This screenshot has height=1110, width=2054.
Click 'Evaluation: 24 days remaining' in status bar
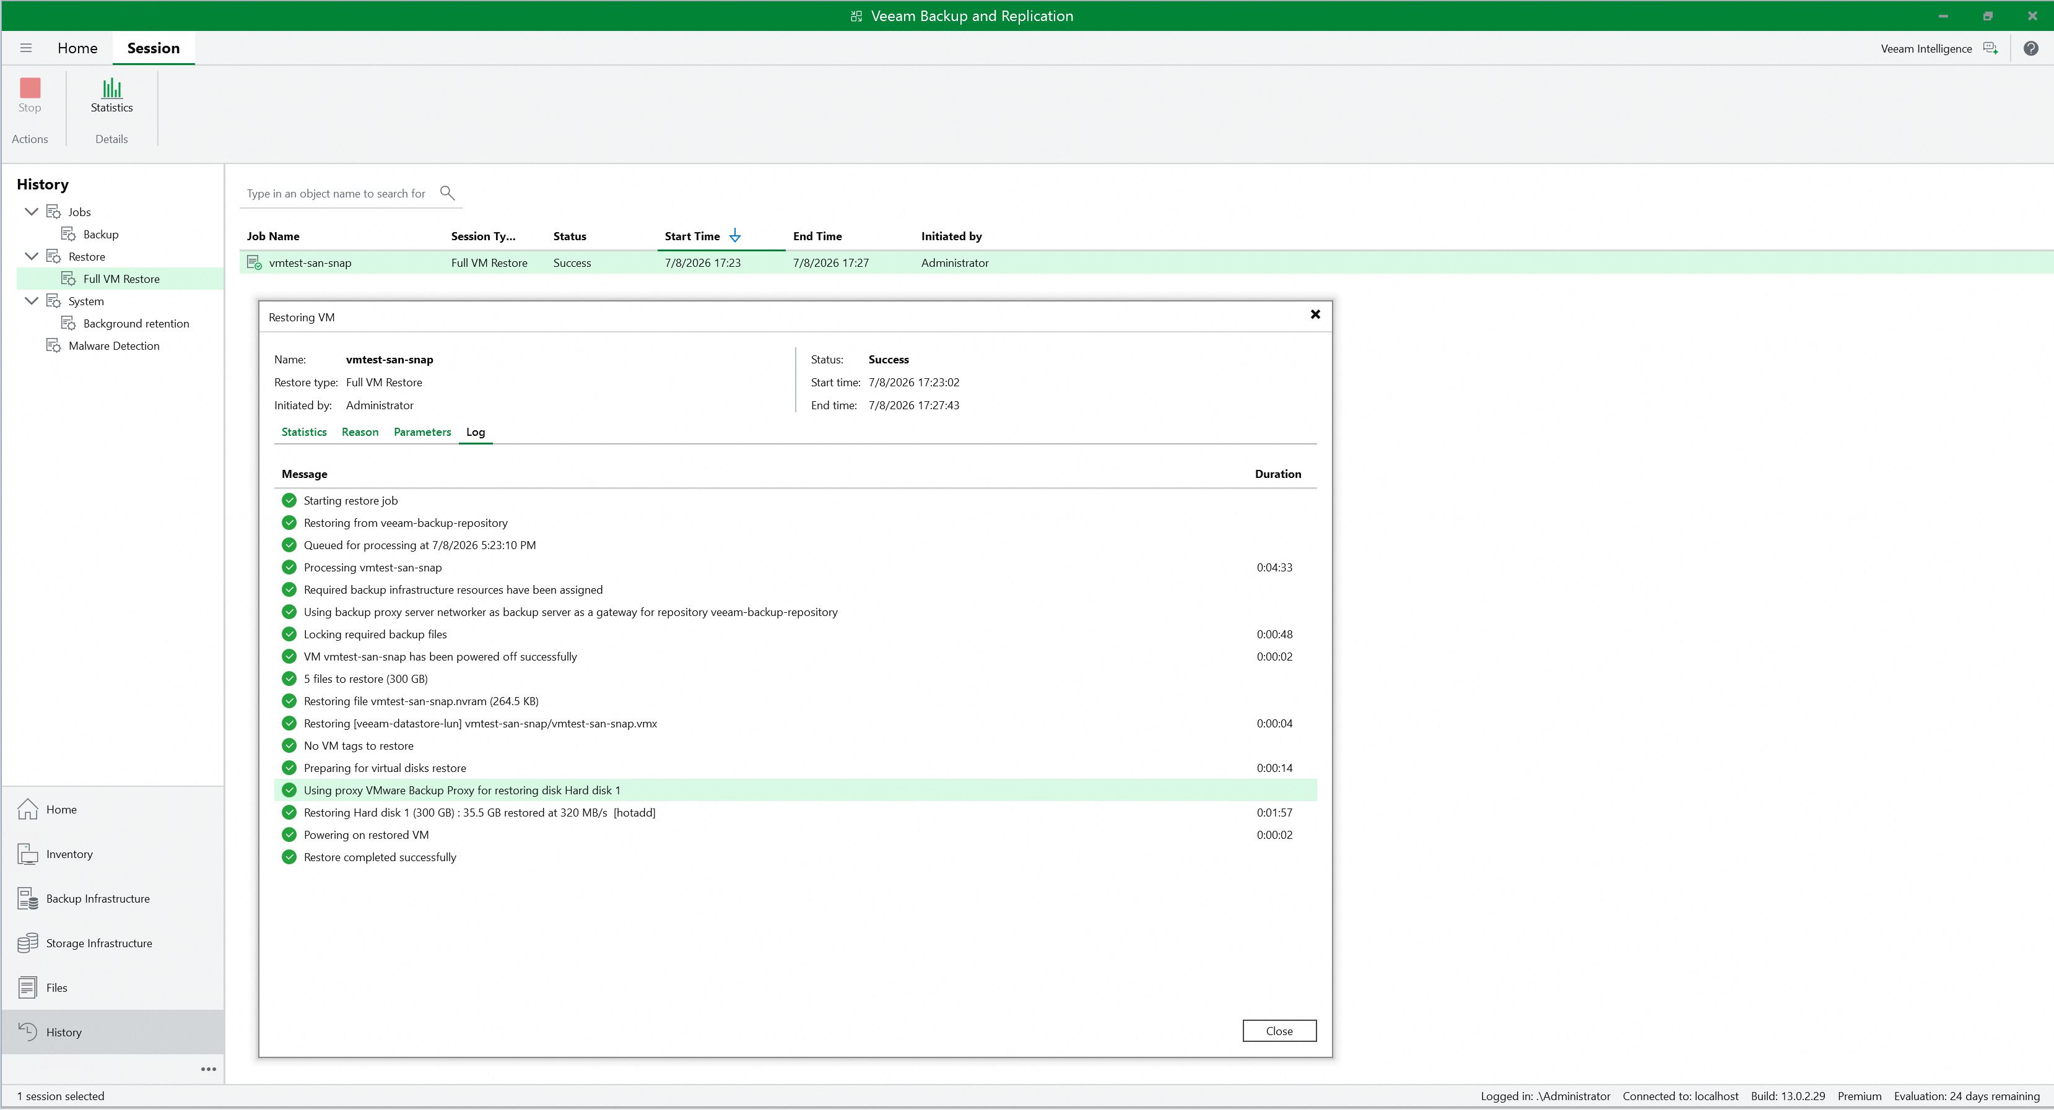[1966, 1096]
